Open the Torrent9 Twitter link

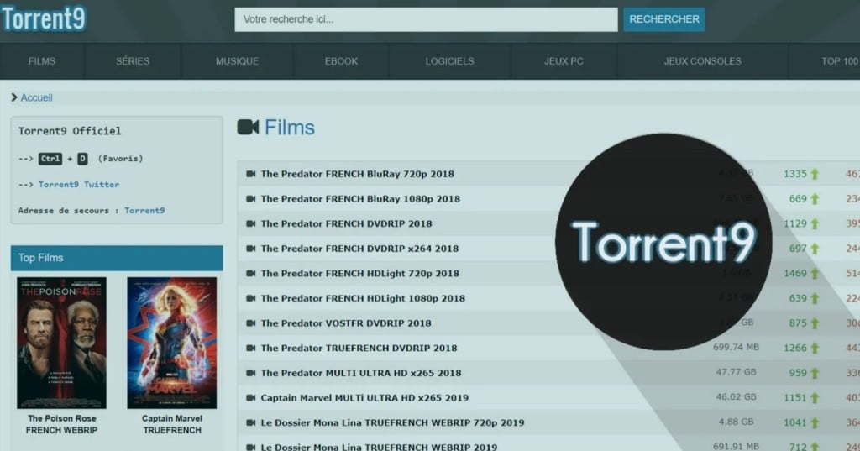tap(79, 185)
